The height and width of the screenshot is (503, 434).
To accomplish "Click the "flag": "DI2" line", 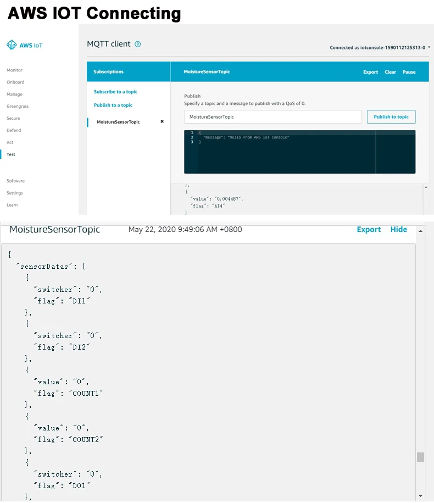I will point(62,347).
